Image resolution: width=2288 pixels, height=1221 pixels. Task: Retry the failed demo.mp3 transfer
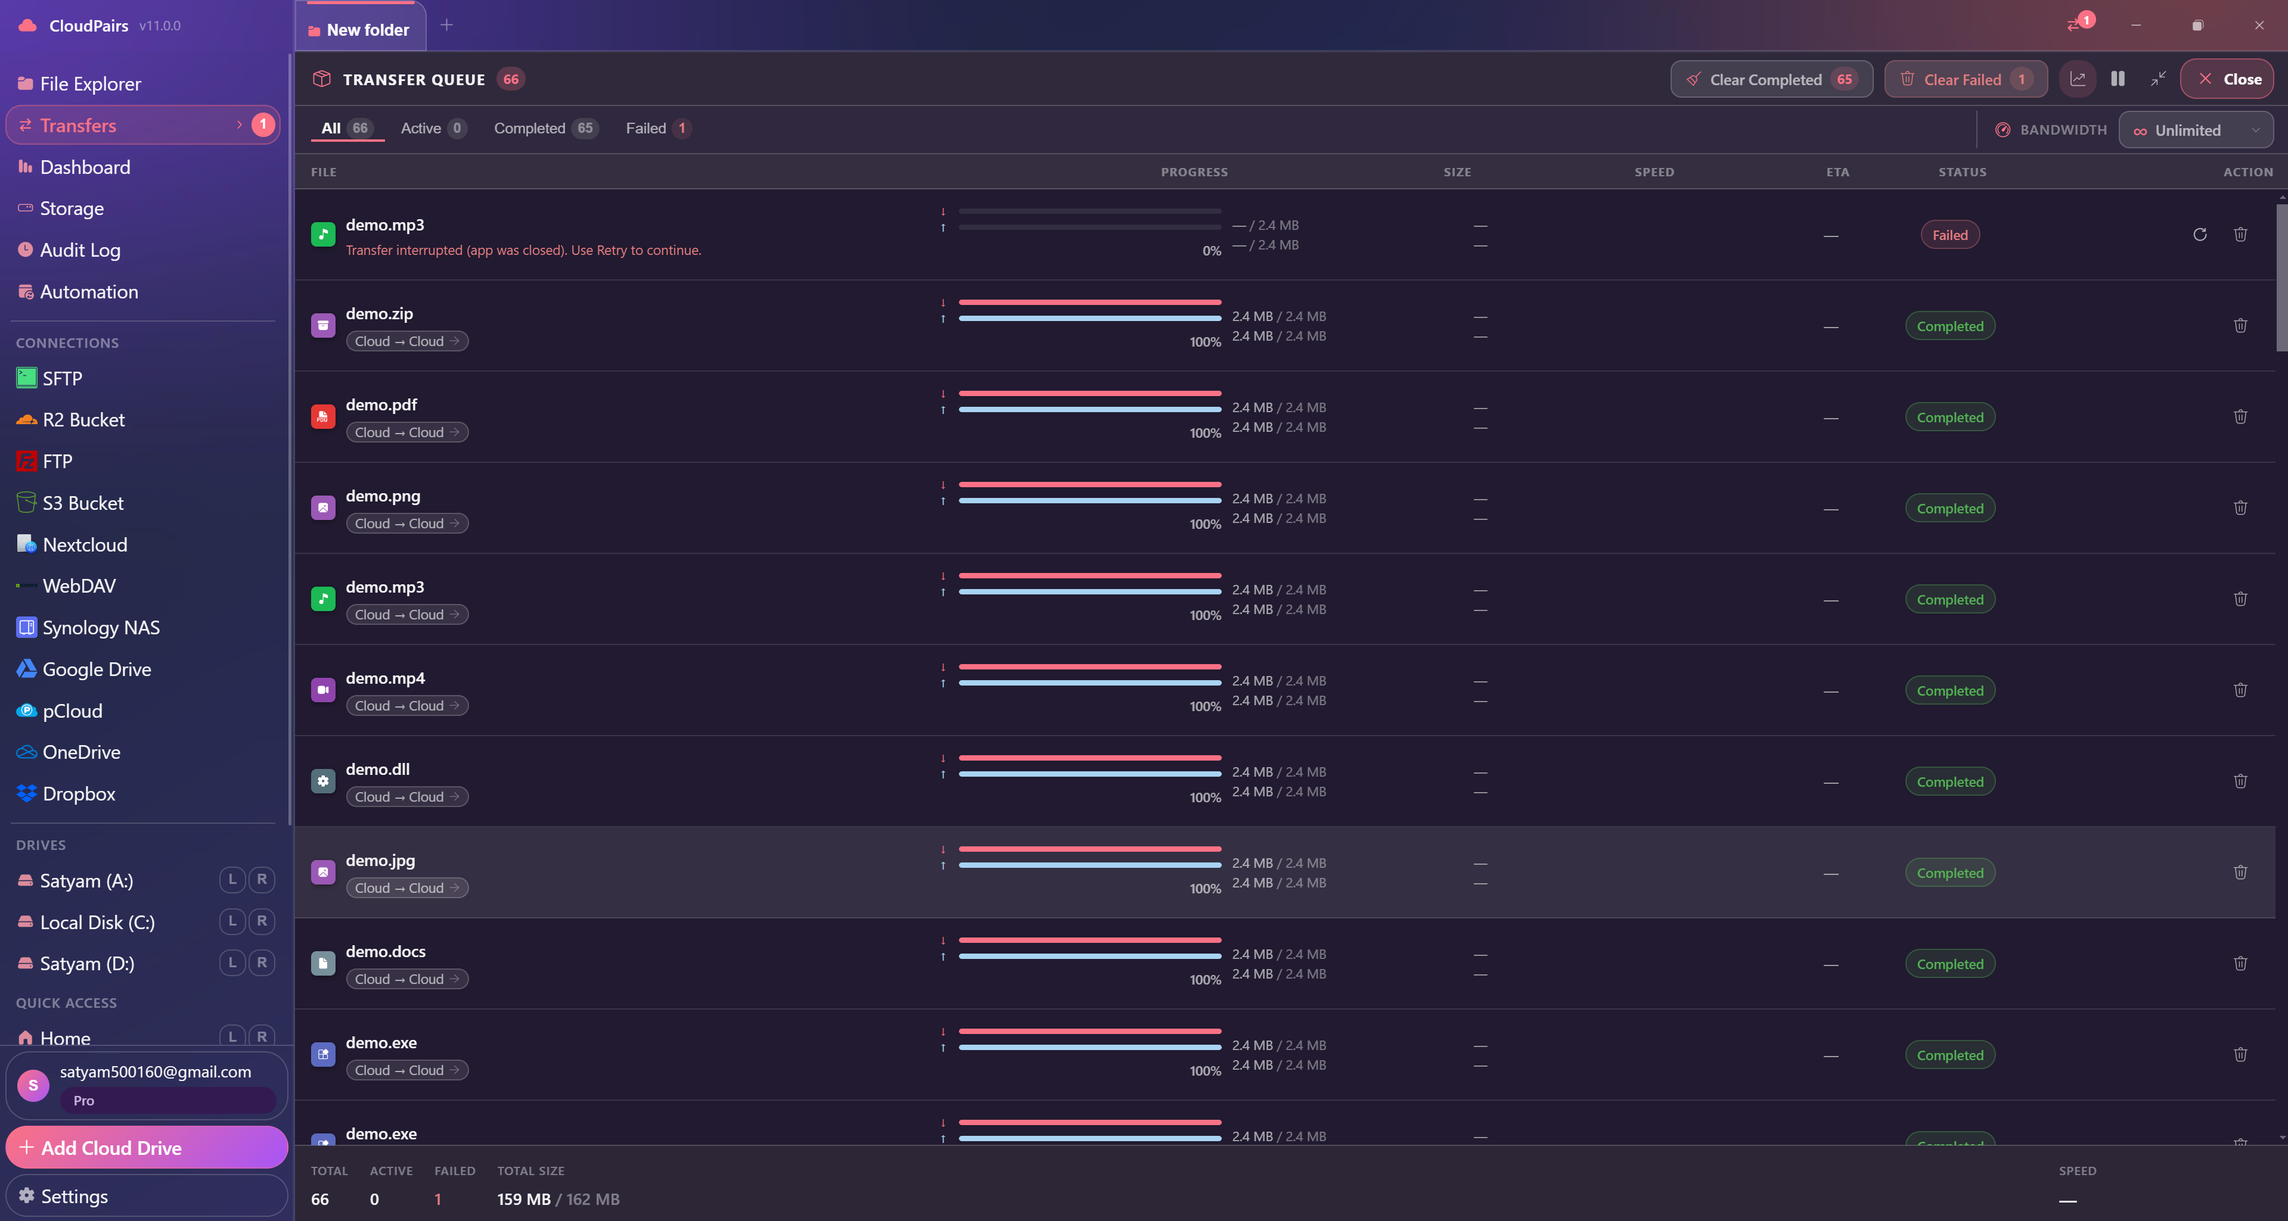pos(2199,234)
